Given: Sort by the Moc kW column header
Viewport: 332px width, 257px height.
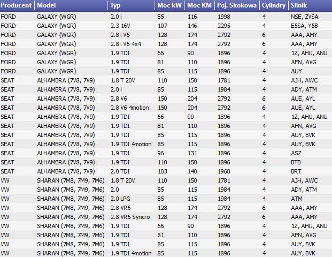Looking at the screenshot, I should click(169, 5).
